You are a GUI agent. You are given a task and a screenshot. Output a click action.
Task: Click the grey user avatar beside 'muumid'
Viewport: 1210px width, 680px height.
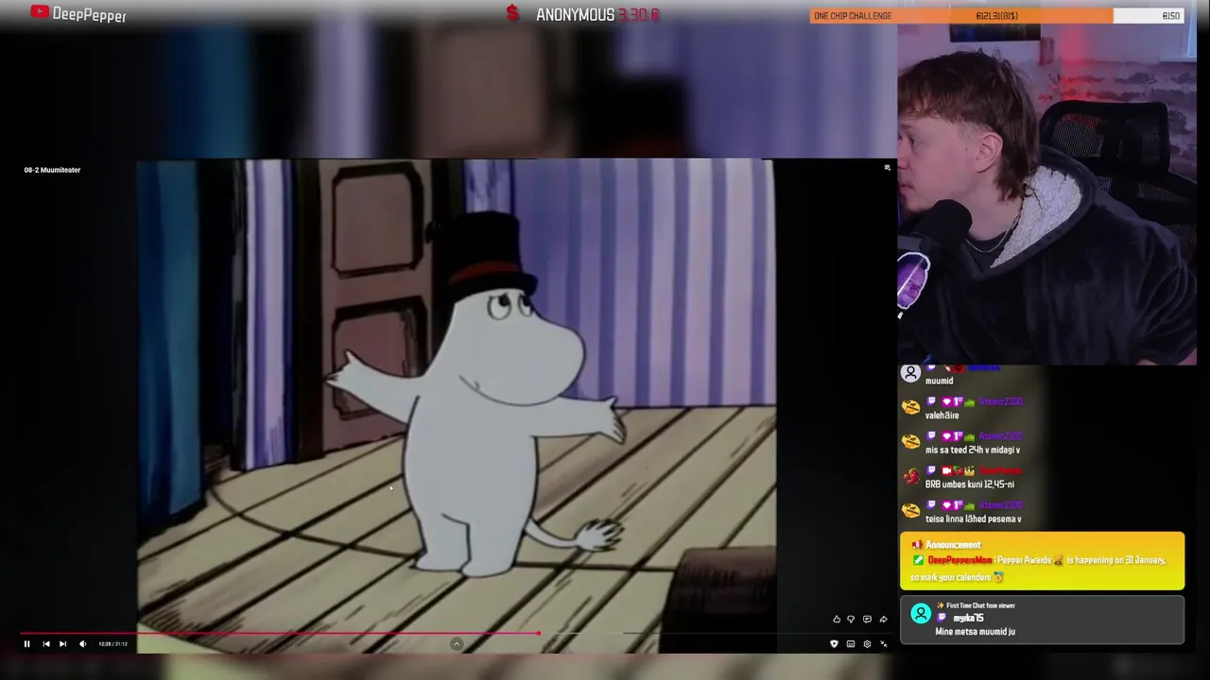click(910, 373)
